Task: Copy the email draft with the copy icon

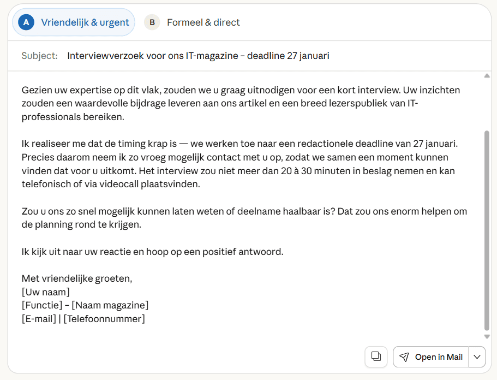Action: click(376, 357)
